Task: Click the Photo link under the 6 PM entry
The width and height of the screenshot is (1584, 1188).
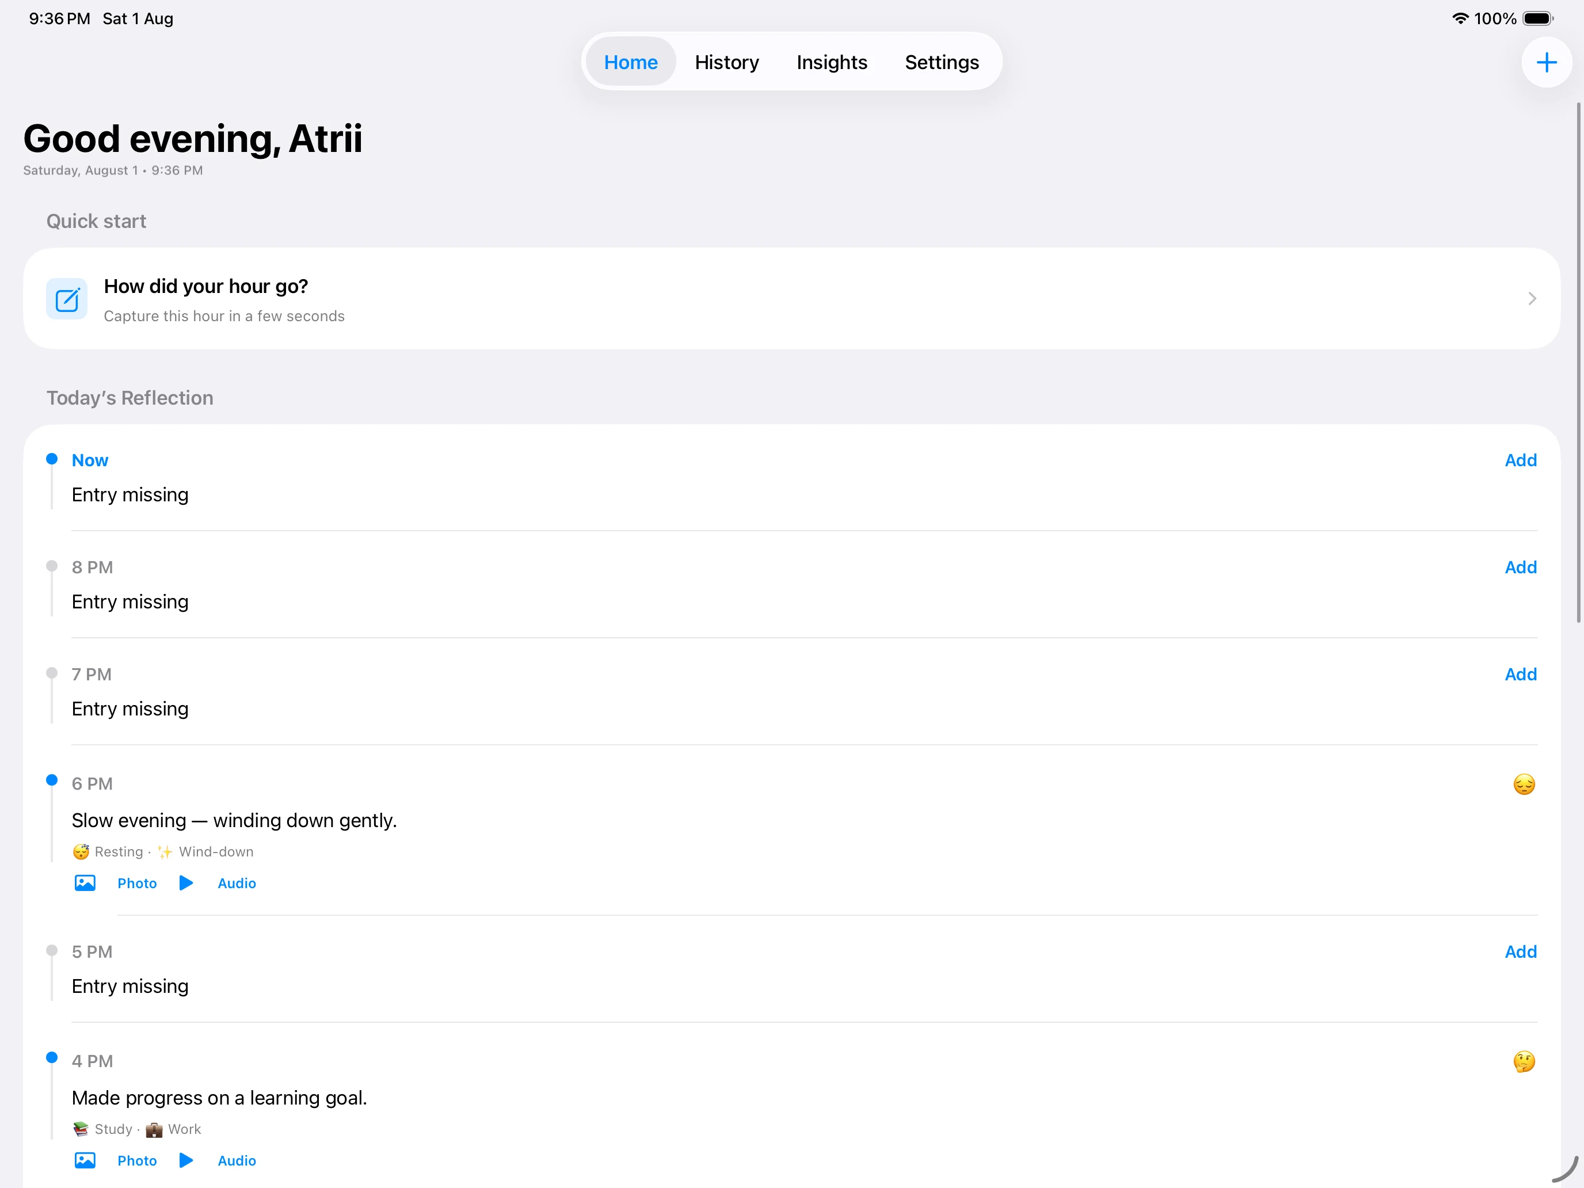Action: [x=137, y=883]
